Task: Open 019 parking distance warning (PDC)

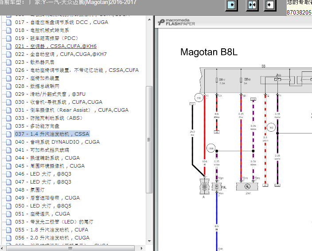Action: [x=47, y=38]
